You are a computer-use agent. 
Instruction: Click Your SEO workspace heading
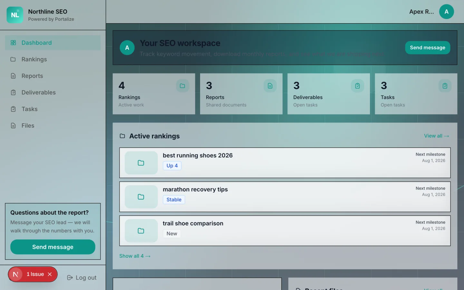[x=180, y=43]
